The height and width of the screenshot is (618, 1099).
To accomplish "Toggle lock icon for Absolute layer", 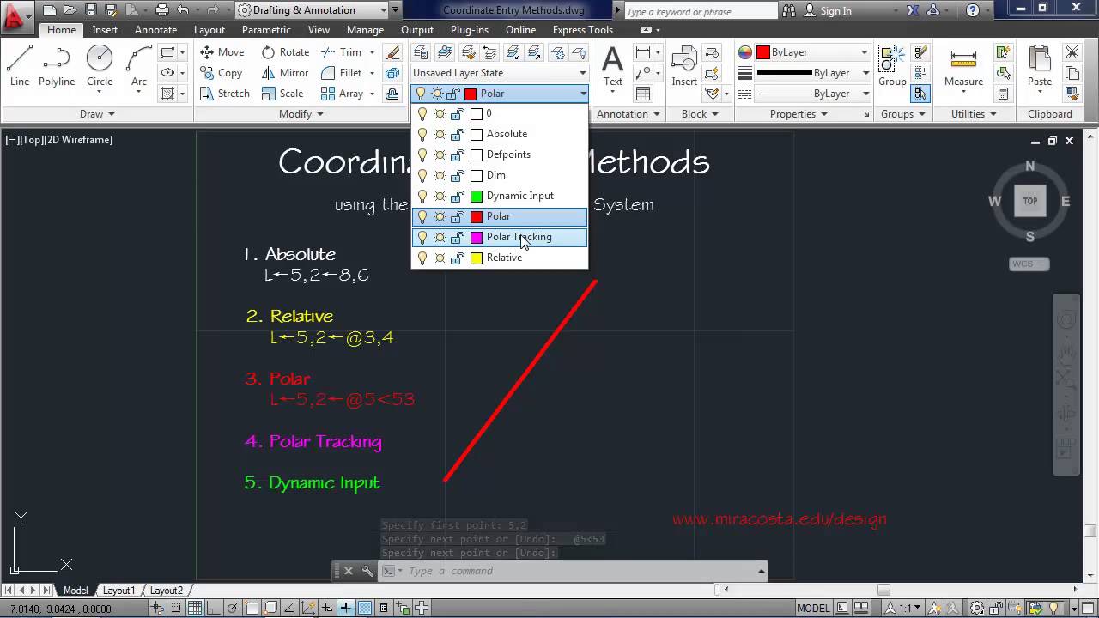I will 458,134.
